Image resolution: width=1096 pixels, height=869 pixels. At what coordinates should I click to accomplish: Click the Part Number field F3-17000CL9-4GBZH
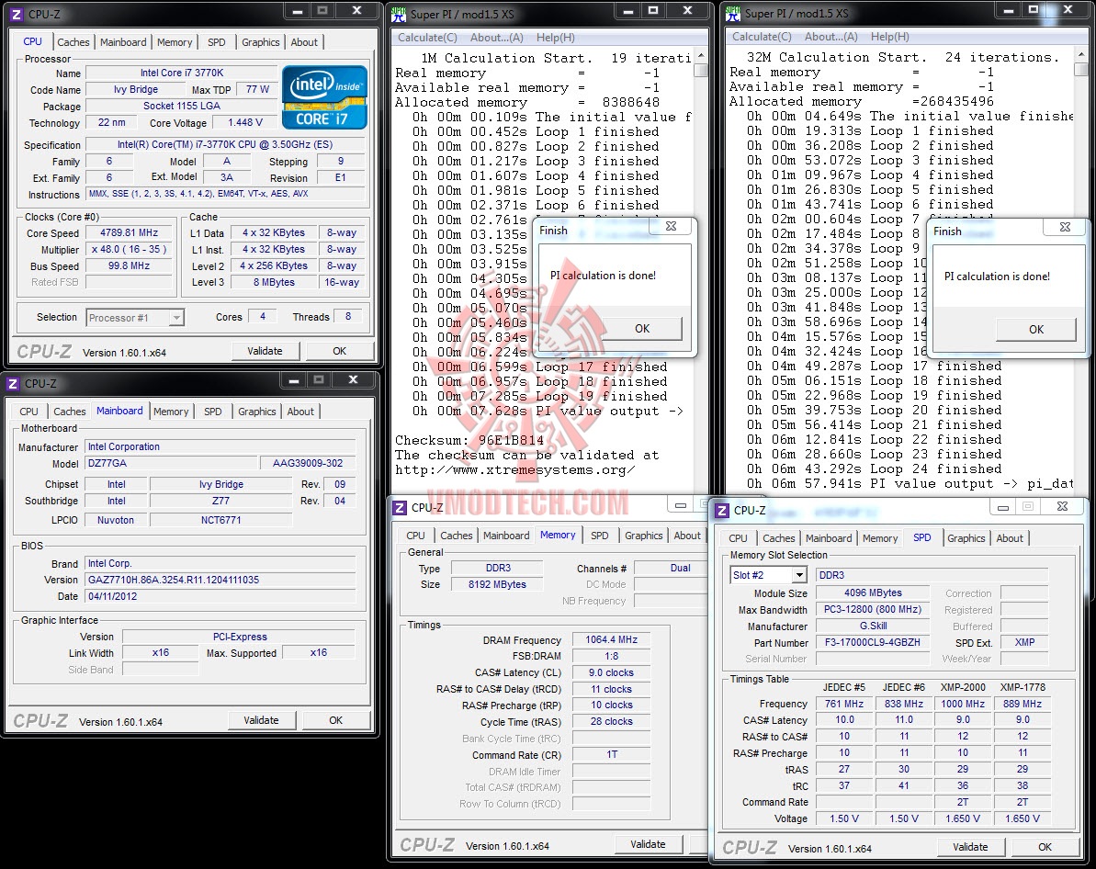[x=873, y=642]
